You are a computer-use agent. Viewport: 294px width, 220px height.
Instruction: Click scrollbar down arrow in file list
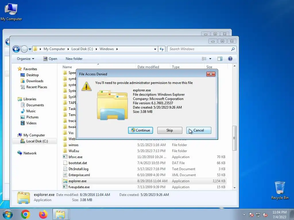235,188
